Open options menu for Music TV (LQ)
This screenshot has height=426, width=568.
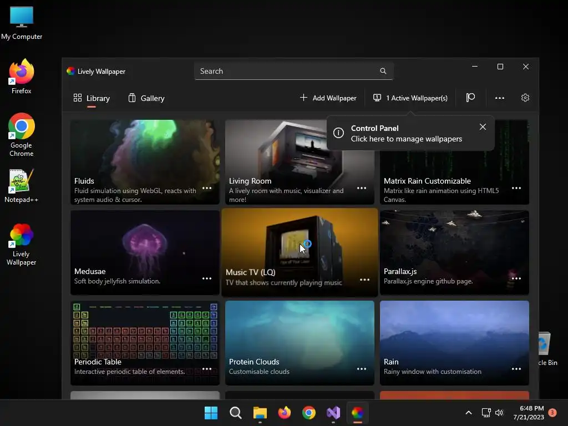(x=364, y=280)
